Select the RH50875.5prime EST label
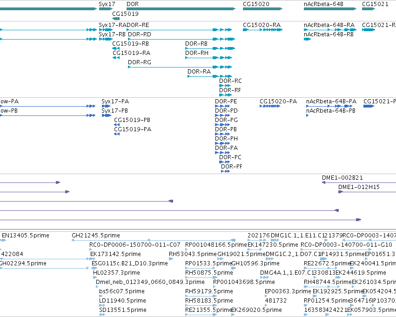The height and width of the screenshot is (317, 396). (209, 273)
